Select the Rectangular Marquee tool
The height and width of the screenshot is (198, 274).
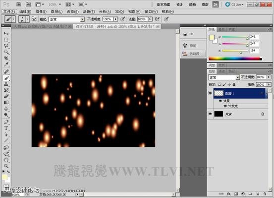[x=6, y=40]
